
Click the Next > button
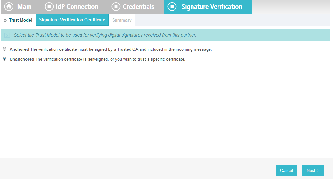click(313, 171)
